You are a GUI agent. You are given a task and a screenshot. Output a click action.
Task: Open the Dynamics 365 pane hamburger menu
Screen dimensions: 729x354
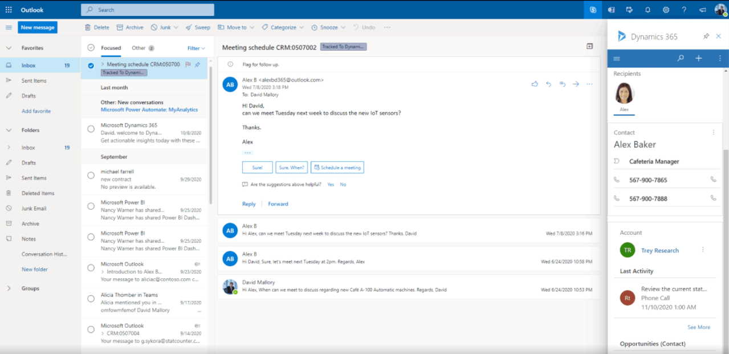point(616,58)
